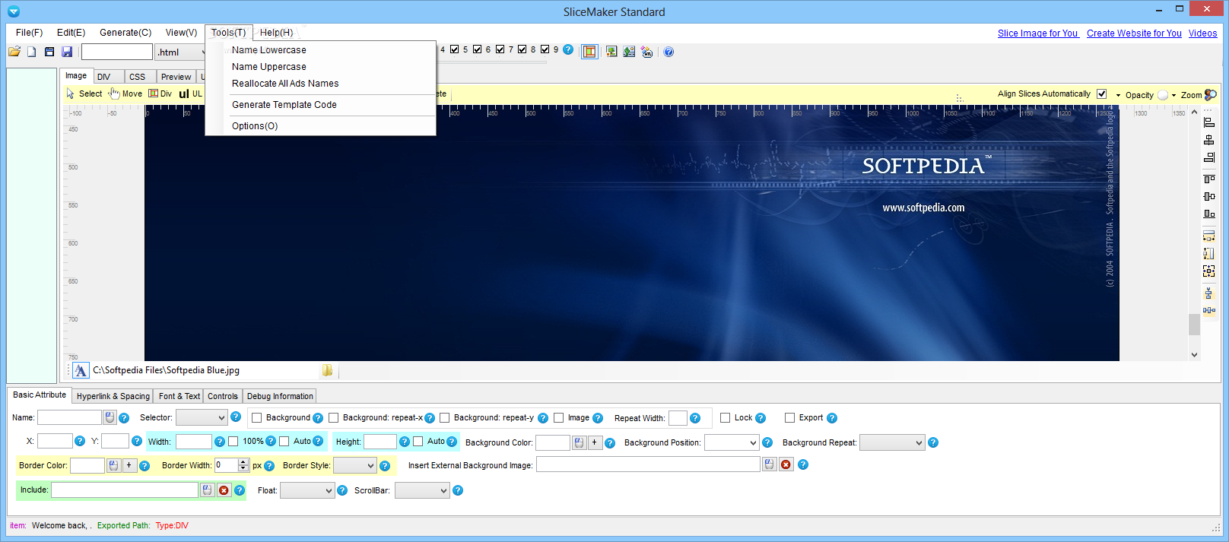Click the Align Horizontal Centers icon

pyautogui.click(x=1209, y=140)
